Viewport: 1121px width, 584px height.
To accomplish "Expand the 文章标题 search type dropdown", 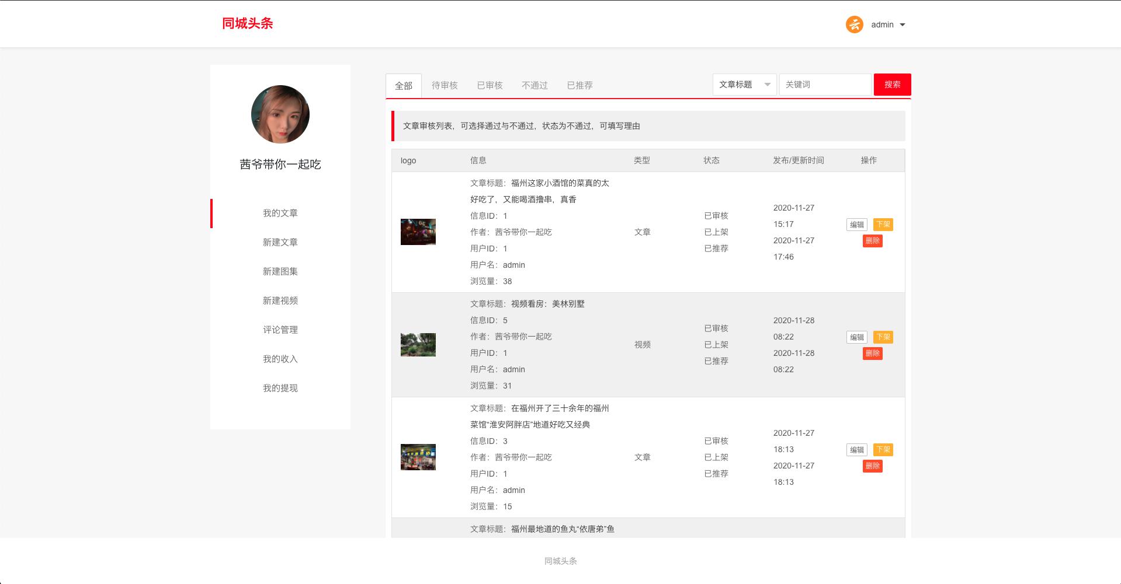I will tap(744, 85).
